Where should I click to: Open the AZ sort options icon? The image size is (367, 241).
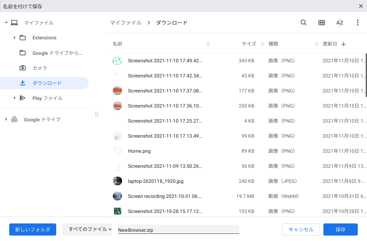pyautogui.click(x=340, y=23)
